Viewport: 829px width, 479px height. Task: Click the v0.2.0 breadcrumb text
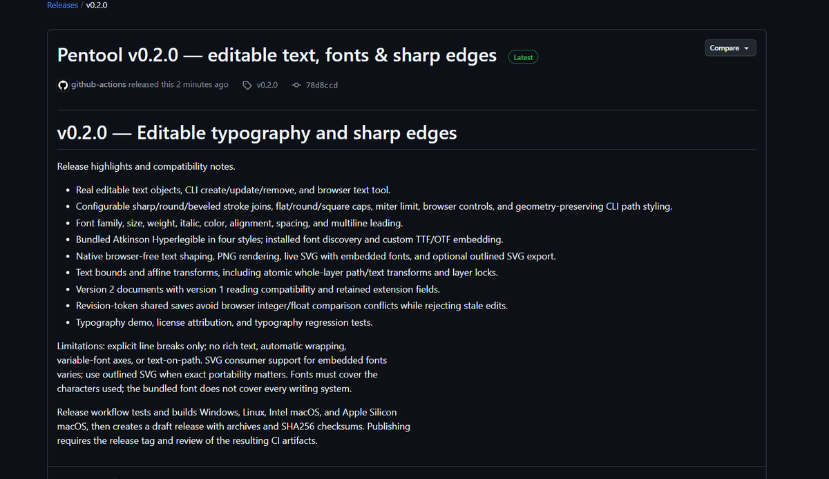(97, 5)
